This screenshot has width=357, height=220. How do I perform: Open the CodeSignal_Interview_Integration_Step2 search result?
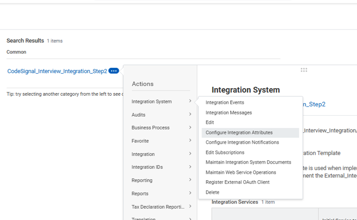click(x=57, y=71)
